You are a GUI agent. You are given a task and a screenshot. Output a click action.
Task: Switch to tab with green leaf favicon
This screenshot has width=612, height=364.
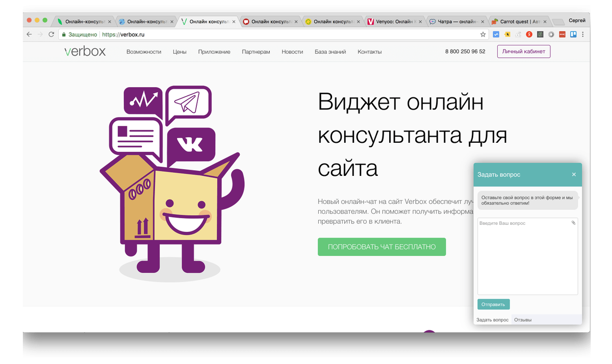pos(84,21)
